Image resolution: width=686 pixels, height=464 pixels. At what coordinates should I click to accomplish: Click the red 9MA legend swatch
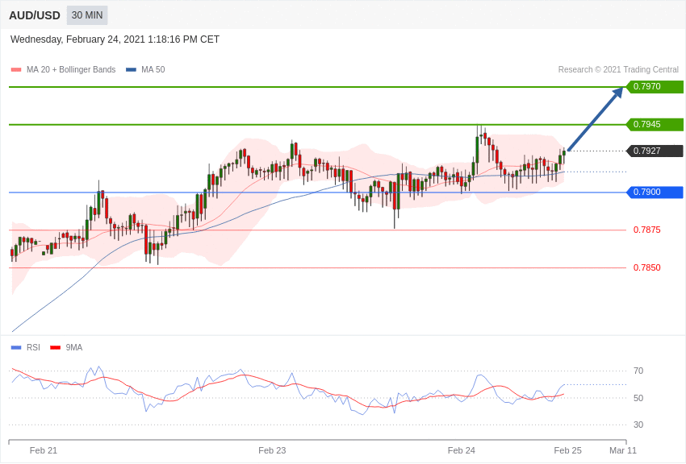[x=55, y=348]
